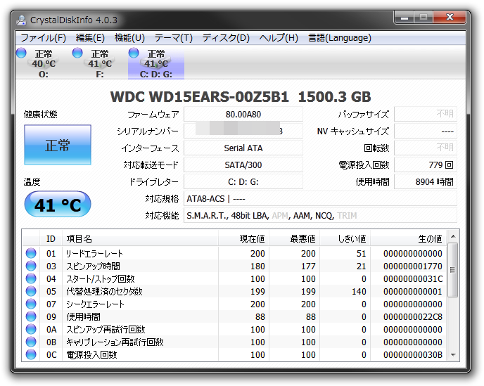The width and height of the screenshot is (484, 386).
Task: Click the しきい値 column header
Action: 345,238
